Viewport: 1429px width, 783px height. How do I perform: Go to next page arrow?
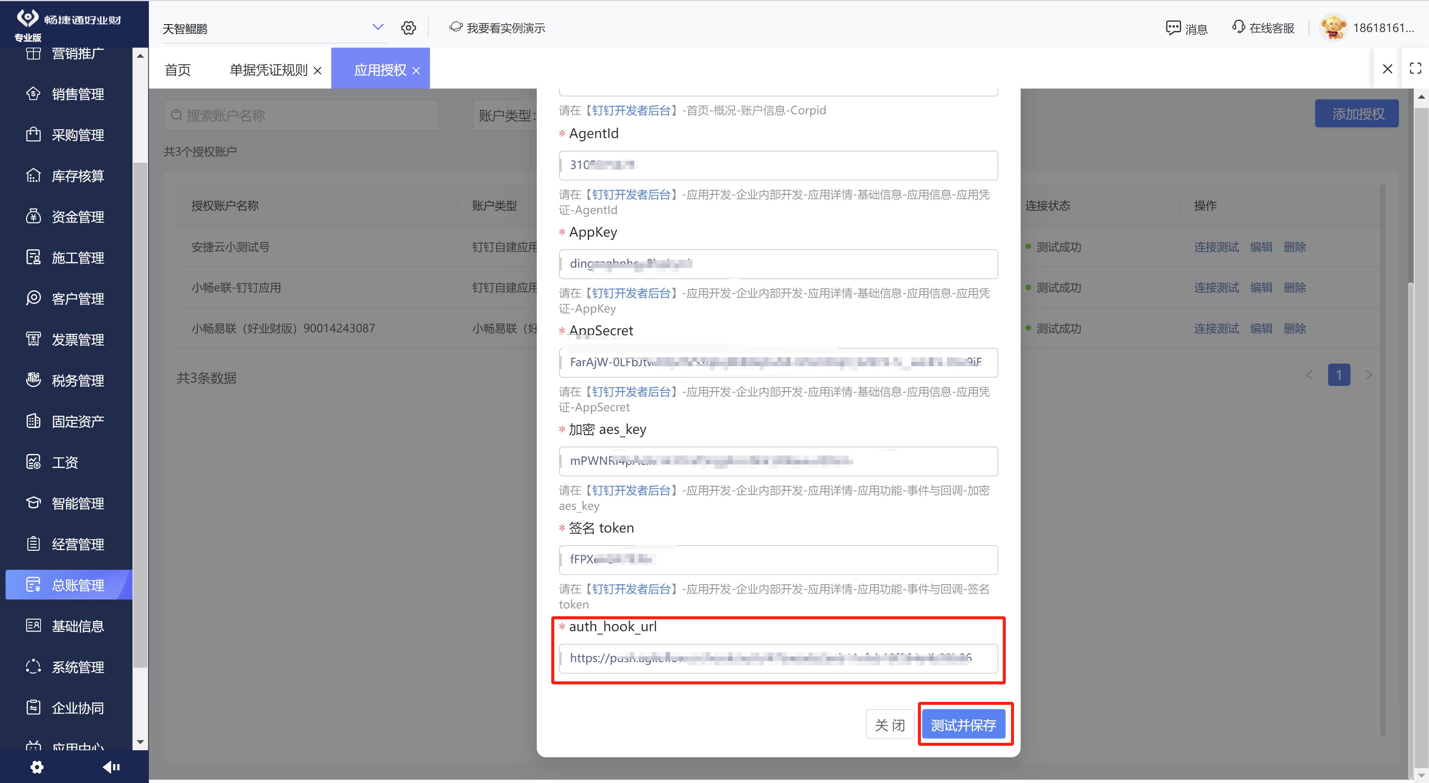[1369, 375]
